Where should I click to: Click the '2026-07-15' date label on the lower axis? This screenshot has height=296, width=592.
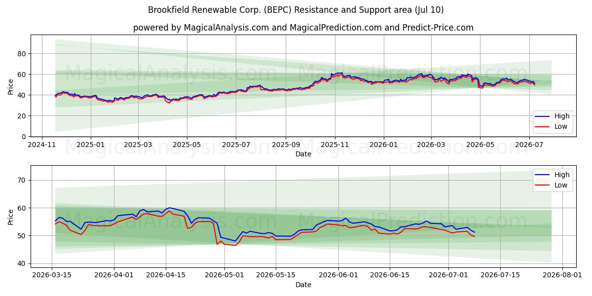click(x=500, y=276)
